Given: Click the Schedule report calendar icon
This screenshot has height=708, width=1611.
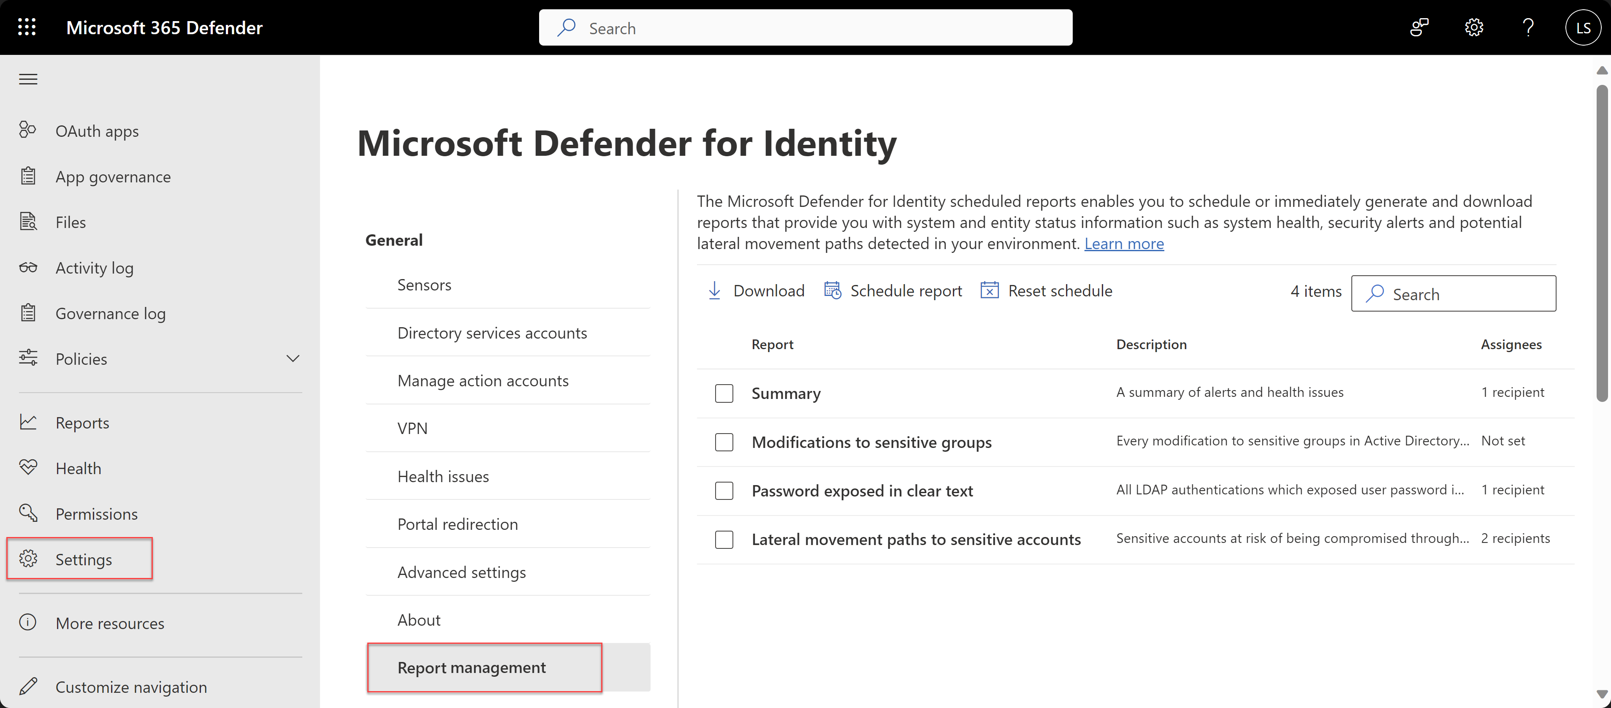Looking at the screenshot, I should (833, 291).
